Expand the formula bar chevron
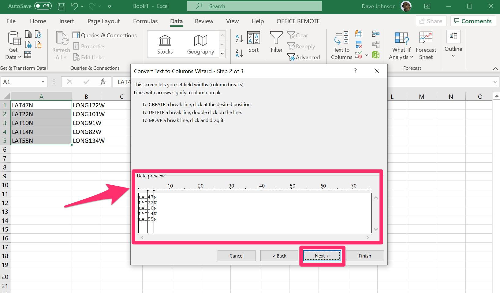 [x=495, y=82]
